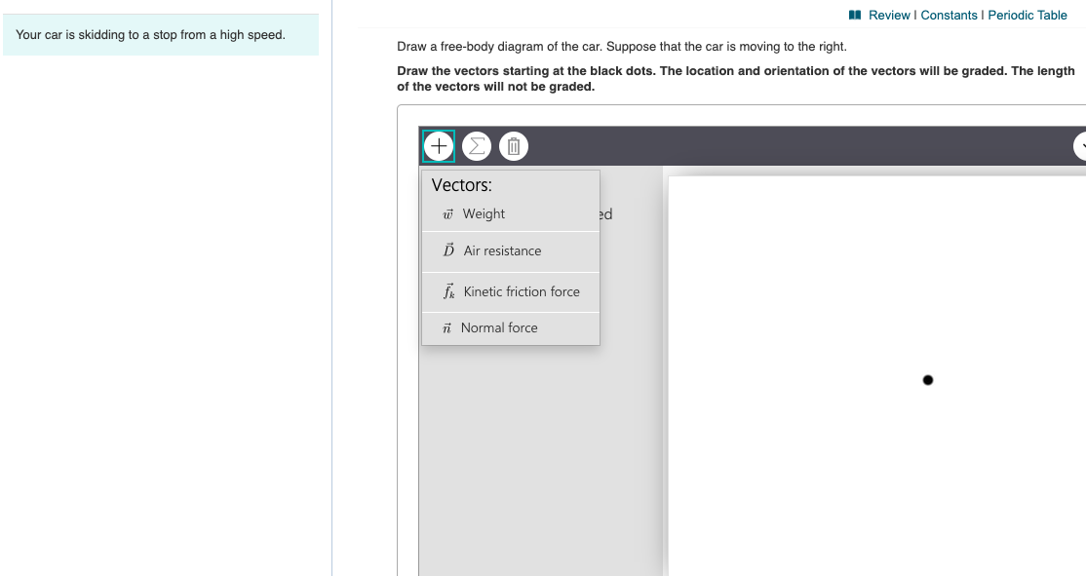The height and width of the screenshot is (576, 1086).
Task: Click the n vector symbol icon
Action: [446, 328]
